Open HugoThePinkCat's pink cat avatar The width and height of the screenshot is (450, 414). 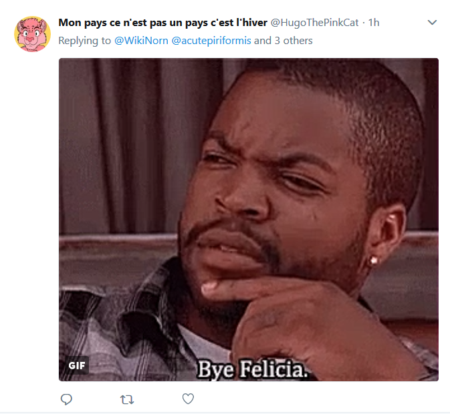tap(33, 34)
